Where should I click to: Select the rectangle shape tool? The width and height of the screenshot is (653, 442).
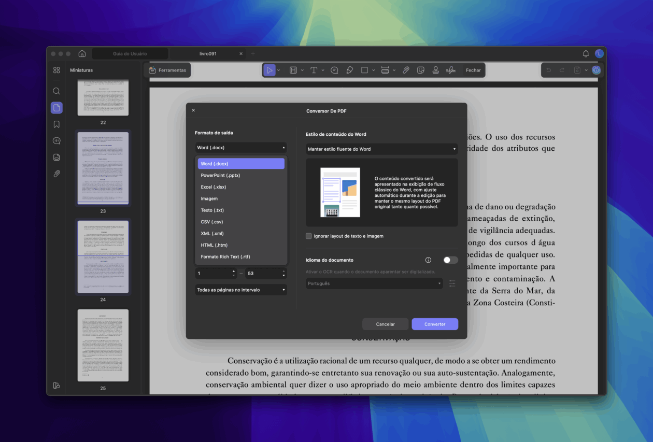tap(364, 70)
